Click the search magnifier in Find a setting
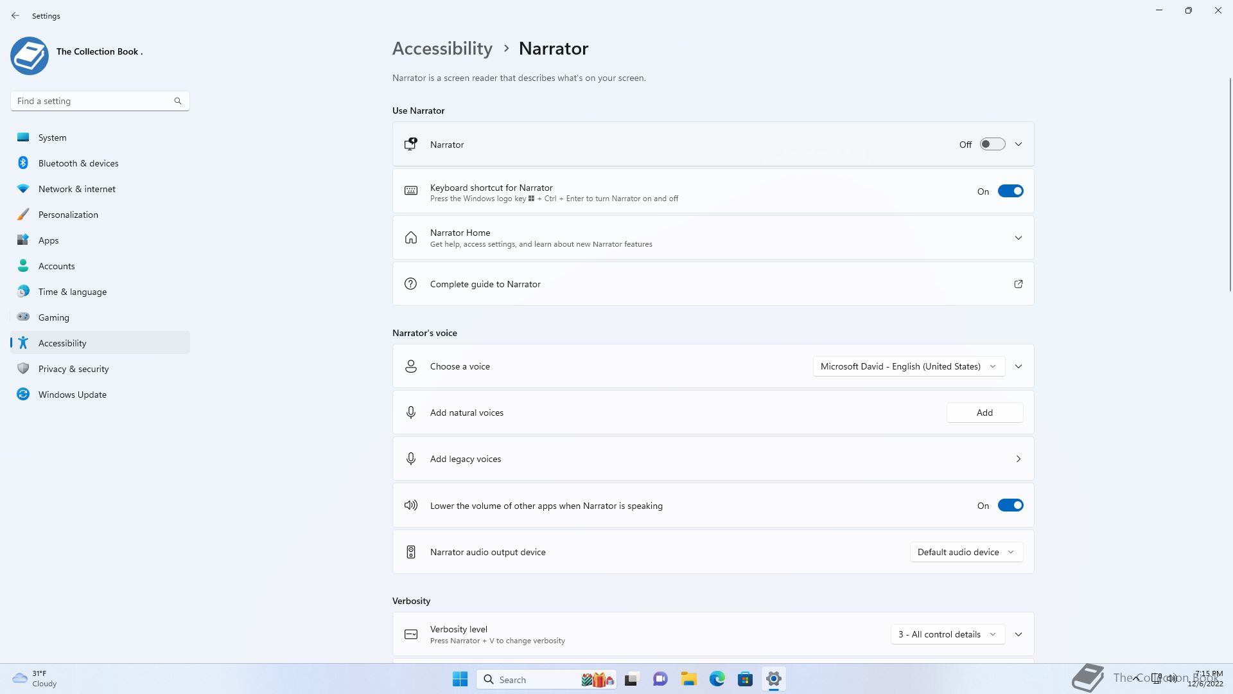The height and width of the screenshot is (694, 1233). [x=178, y=101]
